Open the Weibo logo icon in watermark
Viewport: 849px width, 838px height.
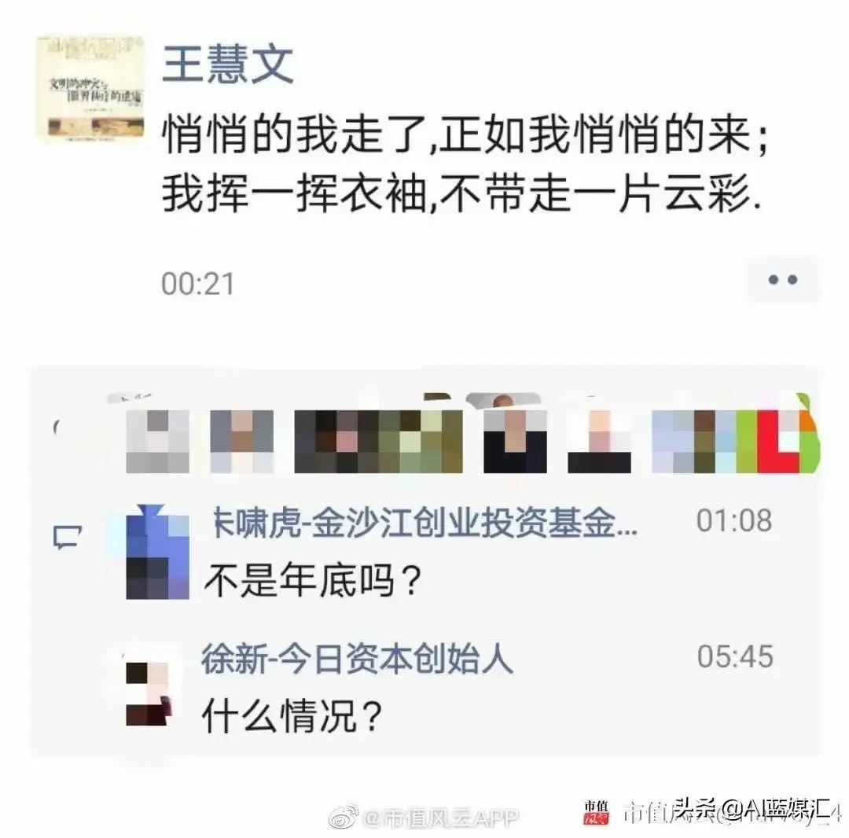point(344,817)
